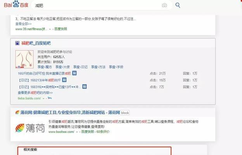Click the 薄荷网 leaf favicon
Screen dimensions: 242x155
click(17, 112)
